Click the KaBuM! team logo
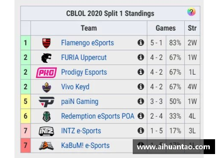The image size is (219, 158). [46, 146]
